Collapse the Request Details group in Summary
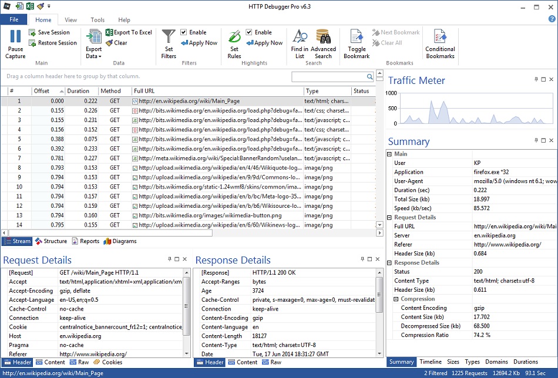Viewport: 558px width, 378px height. [x=389, y=217]
